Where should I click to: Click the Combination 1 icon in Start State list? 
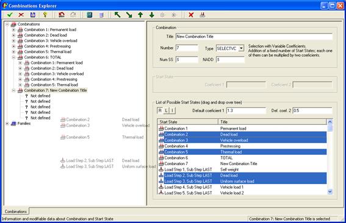161,128
